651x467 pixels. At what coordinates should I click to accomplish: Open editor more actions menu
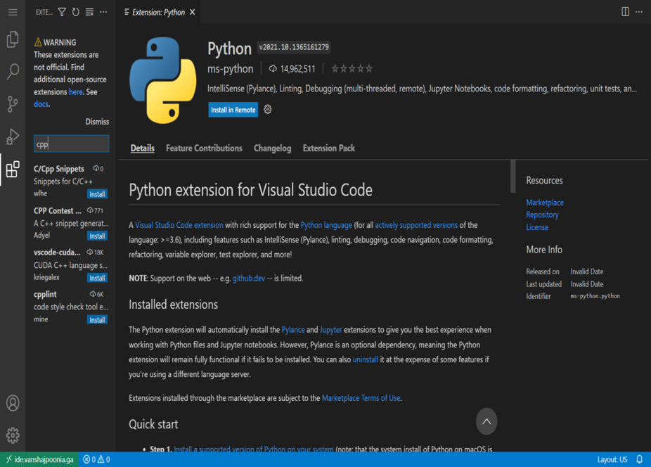[x=639, y=12]
